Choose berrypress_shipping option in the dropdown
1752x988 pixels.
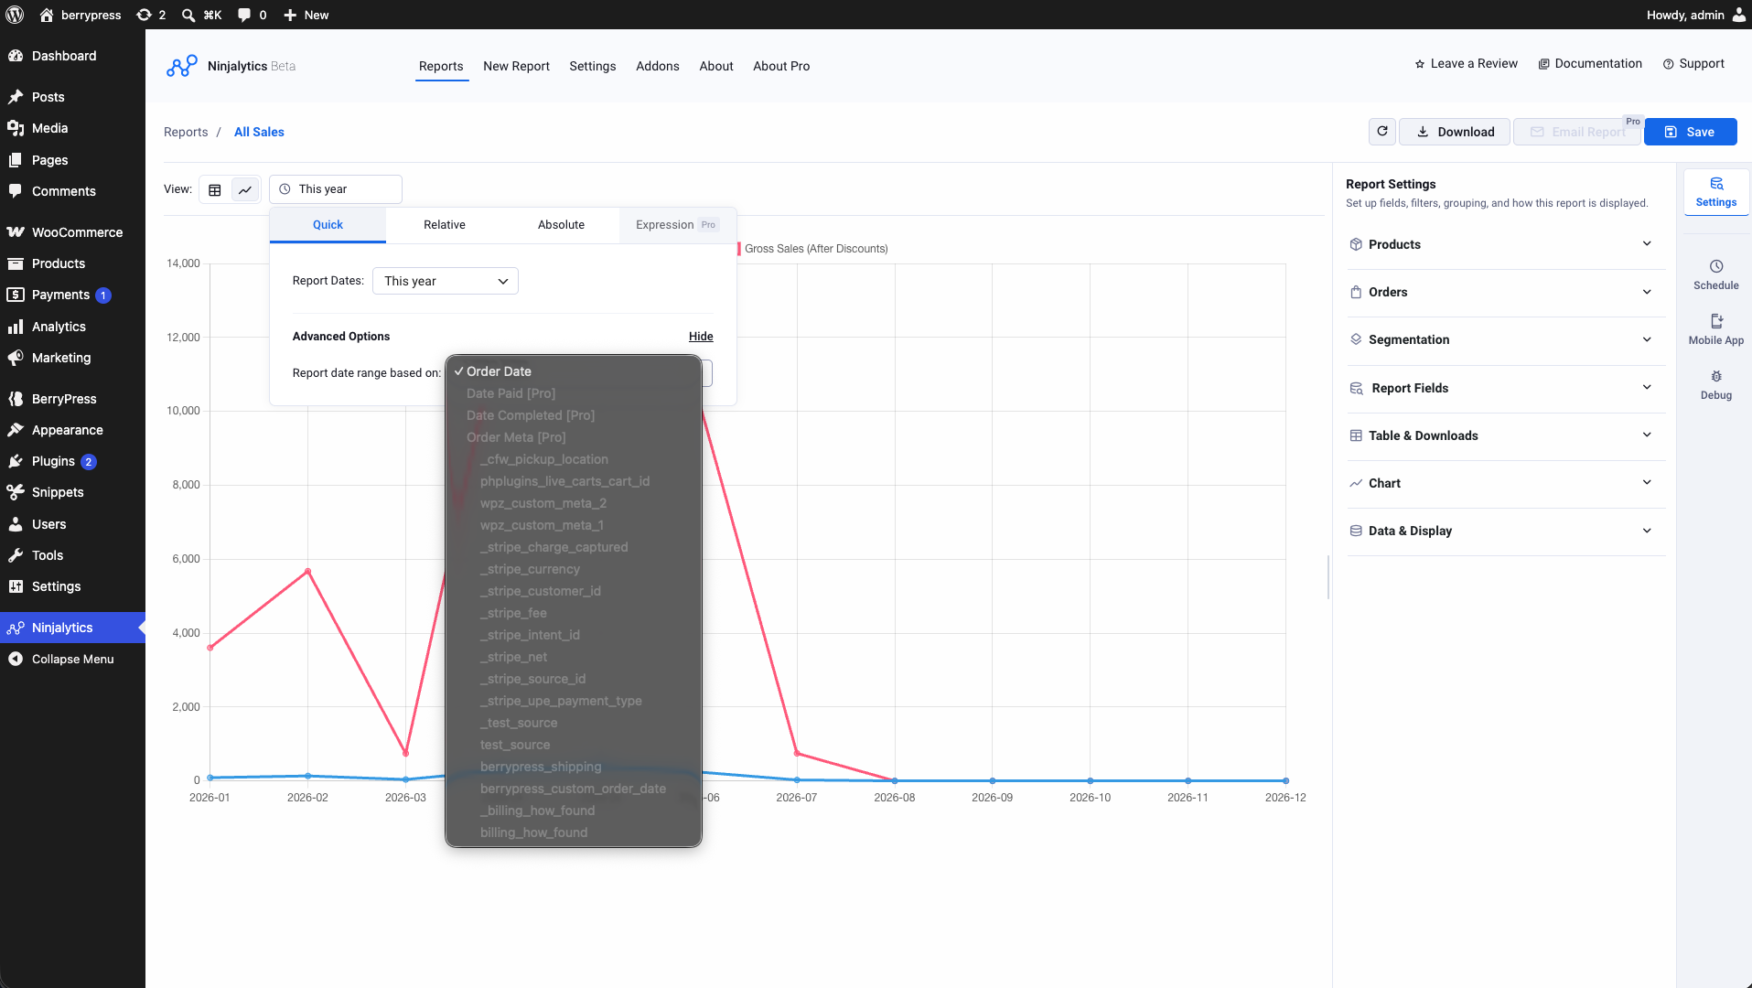coord(574,767)
